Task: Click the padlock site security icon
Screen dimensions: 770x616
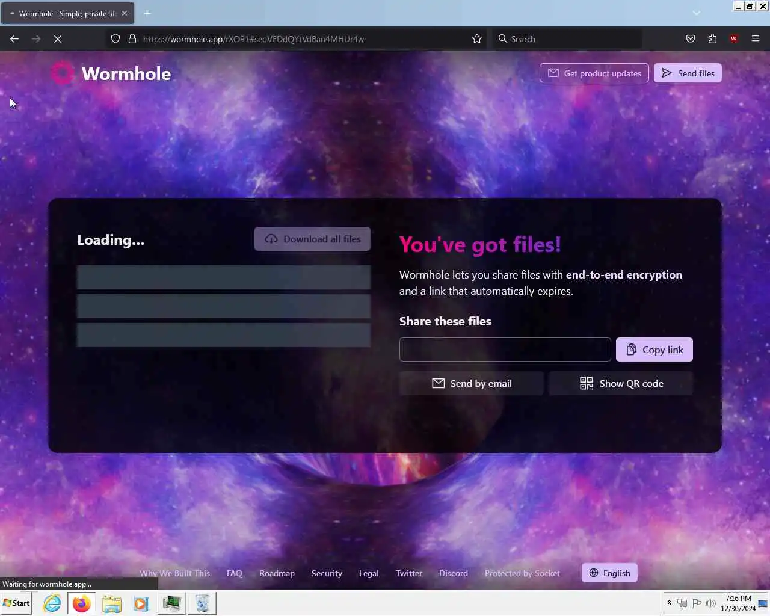Action: coord(132,39)
